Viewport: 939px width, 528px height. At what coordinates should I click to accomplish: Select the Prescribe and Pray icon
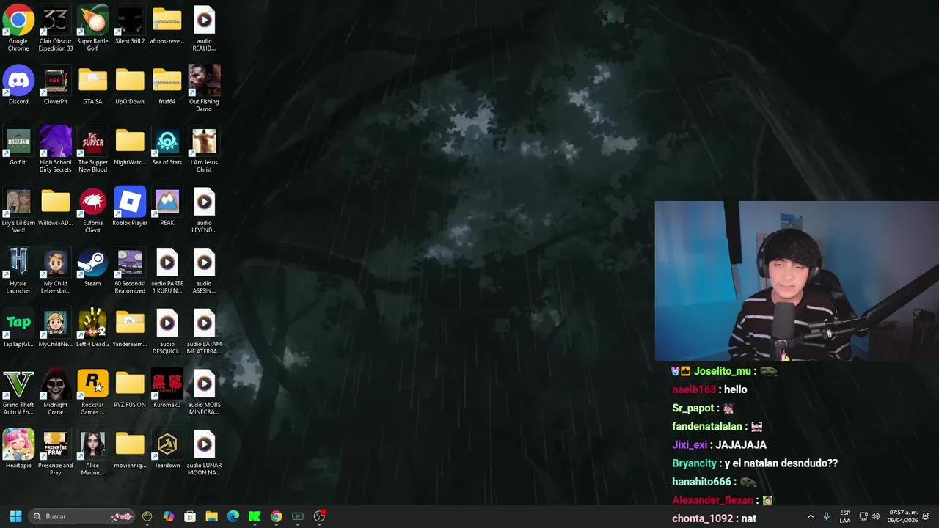(56, 452)
